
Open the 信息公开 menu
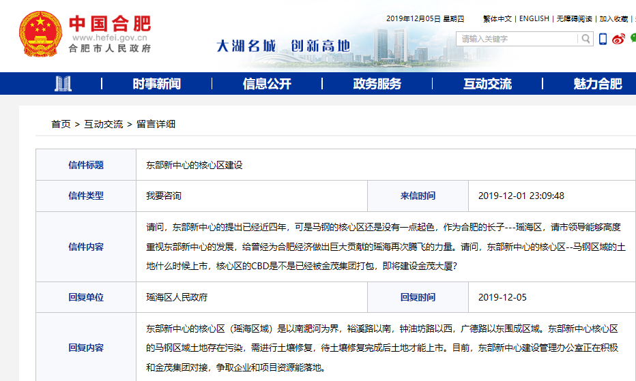(x=267, y=84)
